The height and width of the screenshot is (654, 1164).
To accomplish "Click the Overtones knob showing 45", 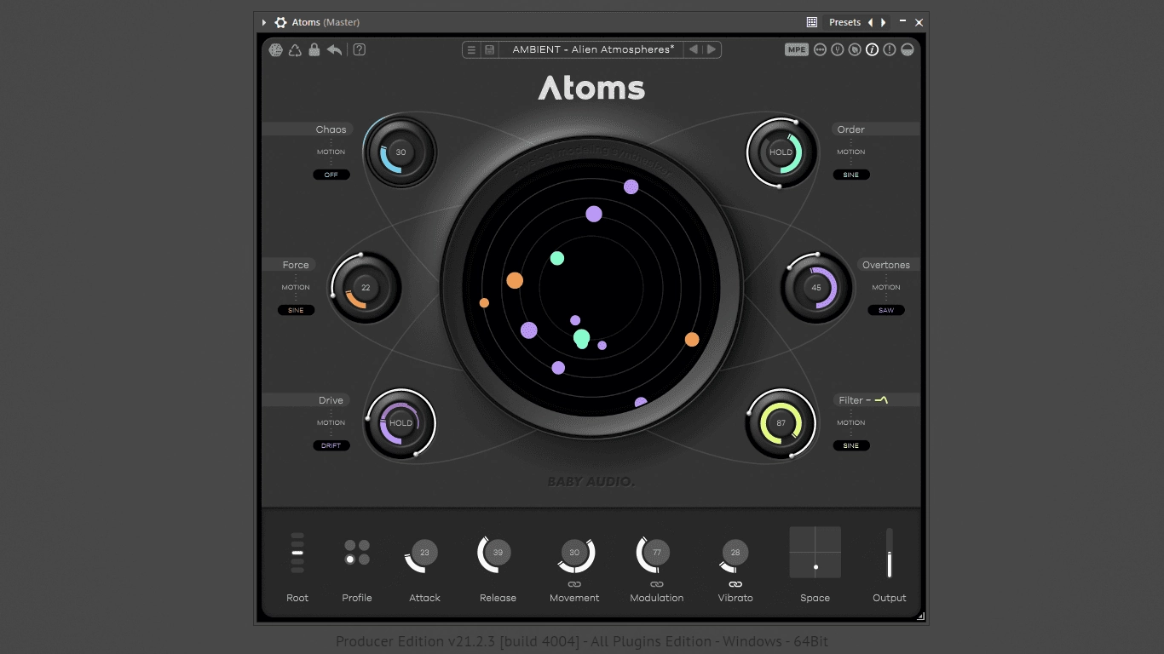I will click(x=816, y=288).
